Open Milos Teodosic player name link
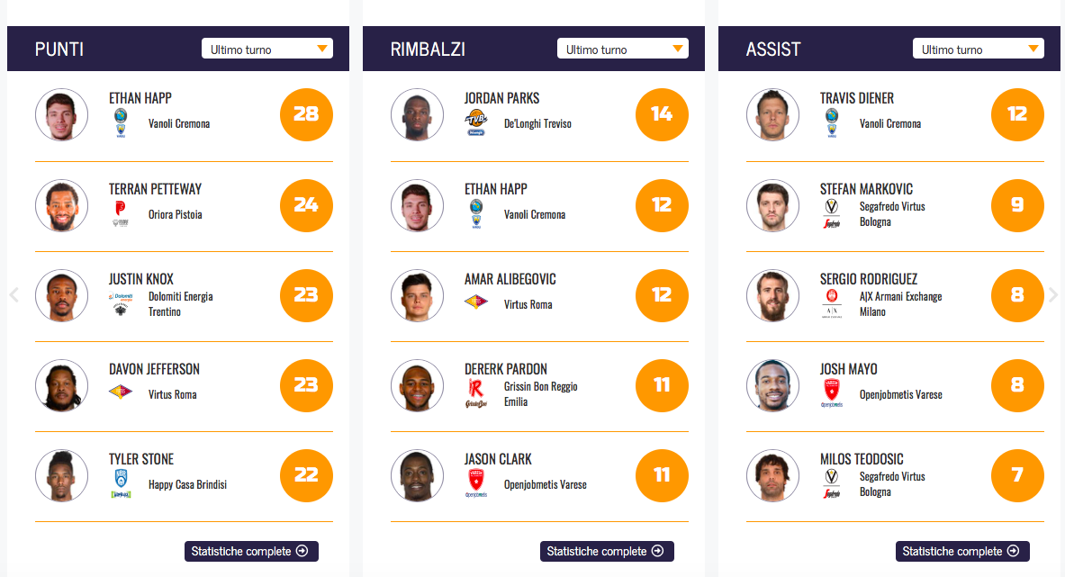 tap(861, 459)
